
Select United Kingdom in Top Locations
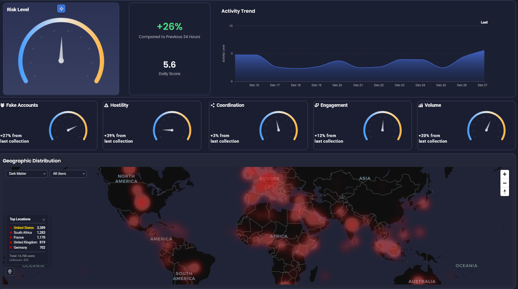[27, 242]
